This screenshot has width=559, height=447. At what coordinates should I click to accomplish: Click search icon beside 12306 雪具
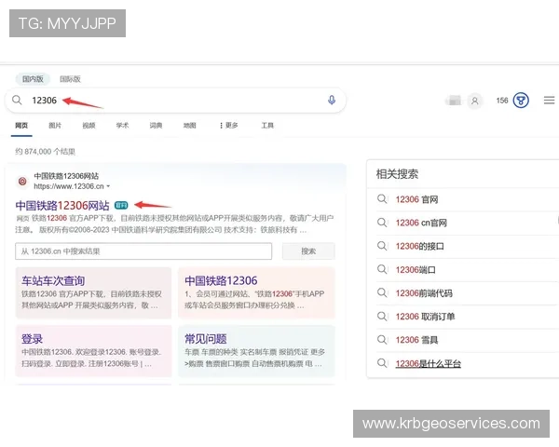[x=382, y=340]
